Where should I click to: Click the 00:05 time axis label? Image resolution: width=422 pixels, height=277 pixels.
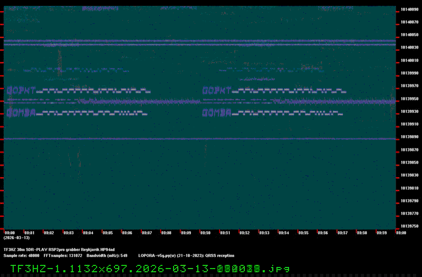point(108,233)
